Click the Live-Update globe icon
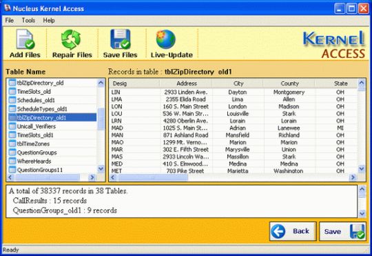 pyautogui.click(x=165, y=39)
